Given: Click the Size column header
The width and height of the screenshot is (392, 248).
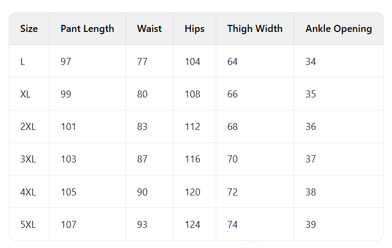Looking at the screenshot, I should (x=29, y=29).
